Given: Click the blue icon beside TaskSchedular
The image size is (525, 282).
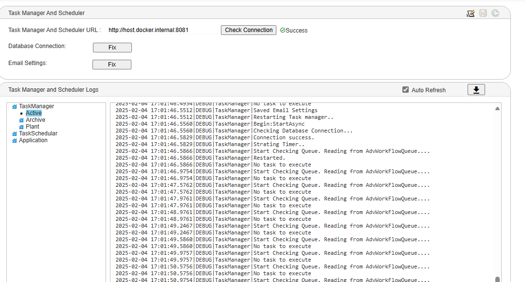Looking at the screenshot, I should tap(15, 133).
